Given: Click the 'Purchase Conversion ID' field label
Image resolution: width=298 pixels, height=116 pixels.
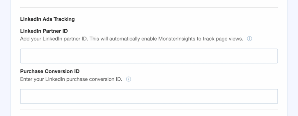Looking at the screenshot, I should (x=50, y=71).
